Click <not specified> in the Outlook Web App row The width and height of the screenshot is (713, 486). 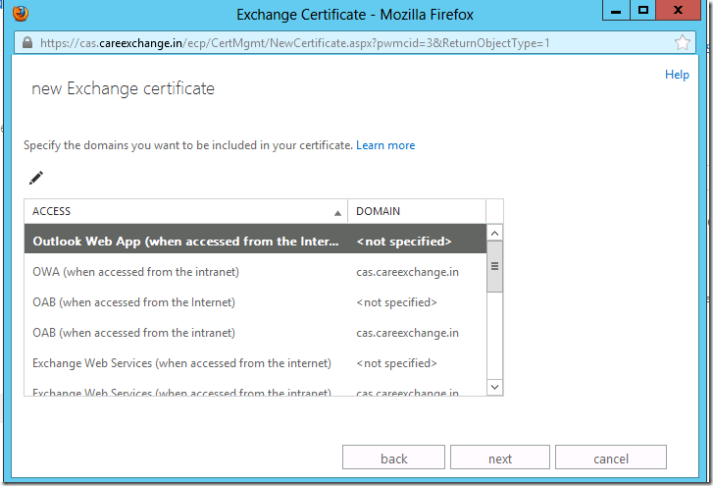(404, 242)
